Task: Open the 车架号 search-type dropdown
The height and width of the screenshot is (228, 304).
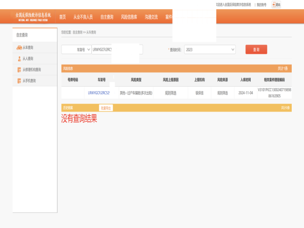Action: [77, 50]
